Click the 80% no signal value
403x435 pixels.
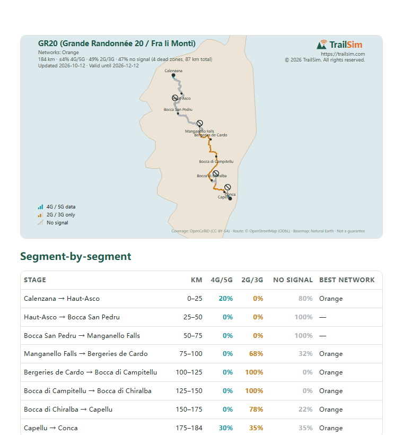(x=305, y=299)
